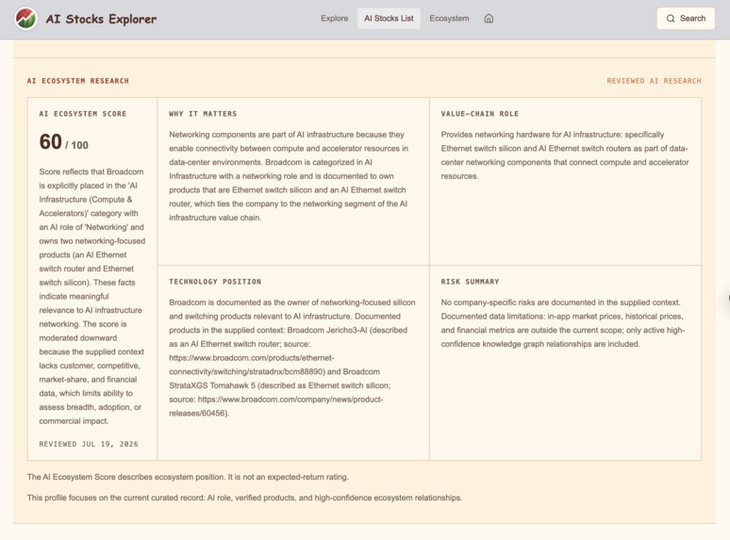Screen dimensions: 730x540
Task: Open the home icon in navigation
Action: [x=489, y=19]
